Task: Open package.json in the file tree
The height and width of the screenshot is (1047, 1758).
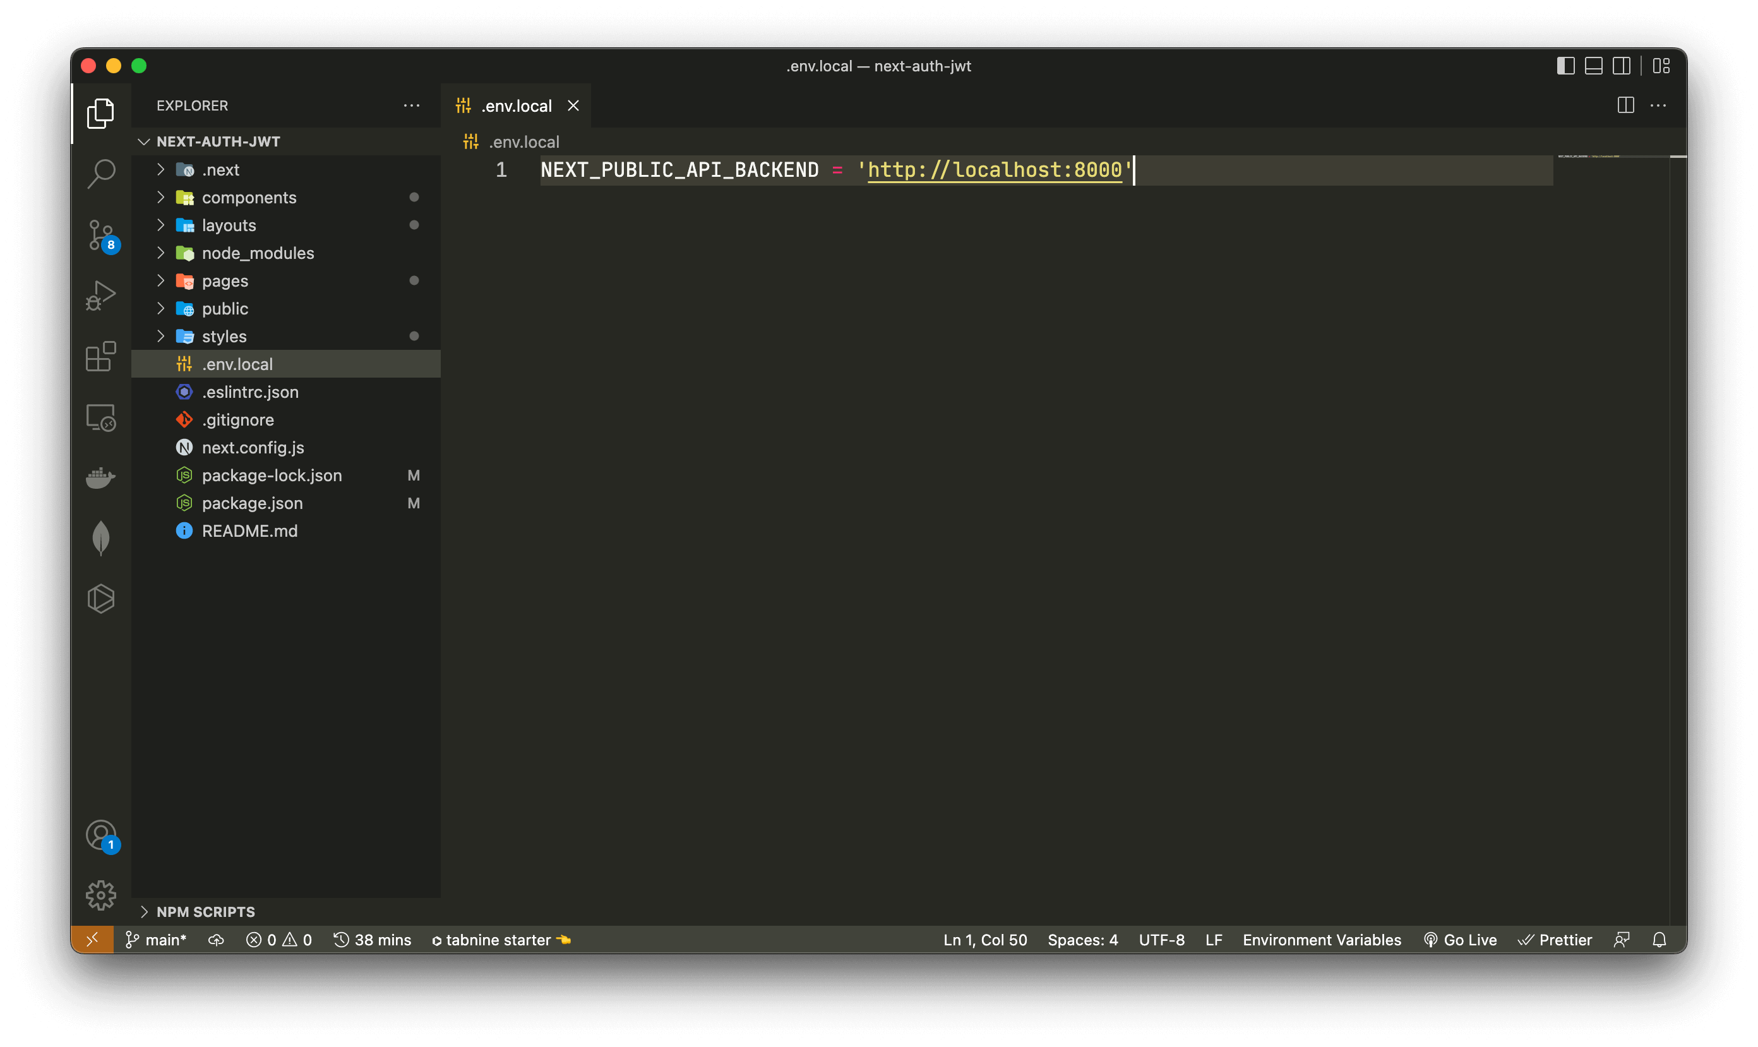Action: click(252, 503)
